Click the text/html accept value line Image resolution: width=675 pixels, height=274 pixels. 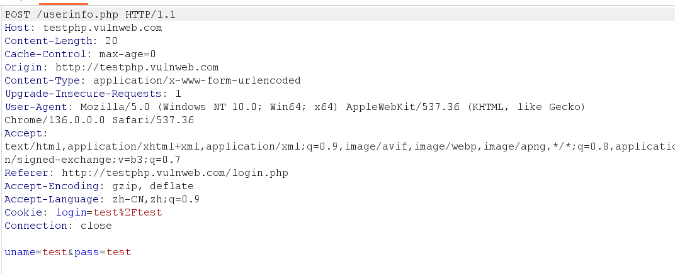click(x=339, y=146)
